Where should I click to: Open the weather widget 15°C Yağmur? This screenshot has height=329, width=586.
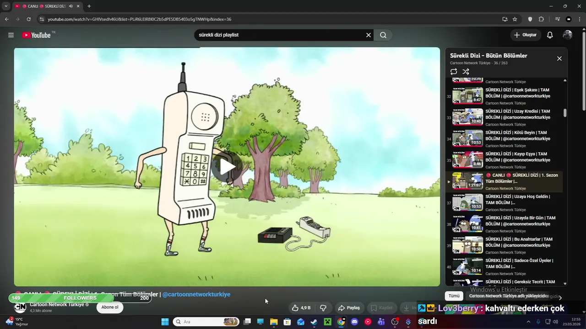pos(16,322)
